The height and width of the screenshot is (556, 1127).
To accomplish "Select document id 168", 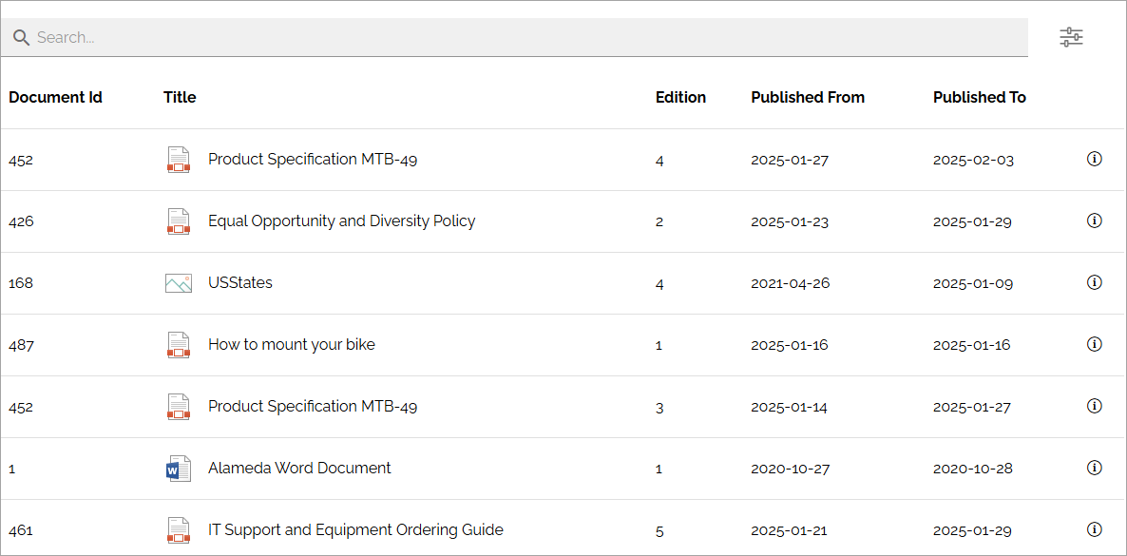I will [21, 283].
